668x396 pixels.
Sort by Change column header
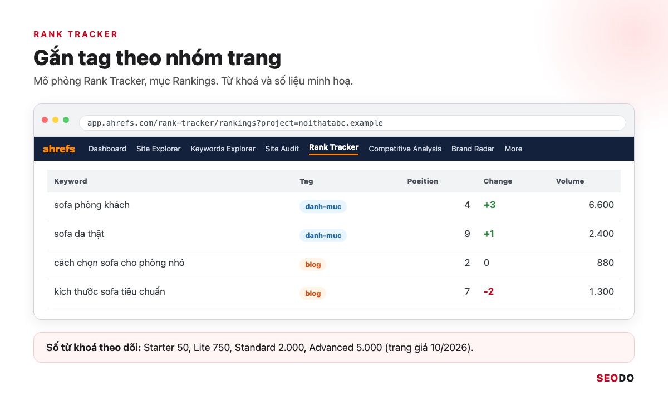498,181
